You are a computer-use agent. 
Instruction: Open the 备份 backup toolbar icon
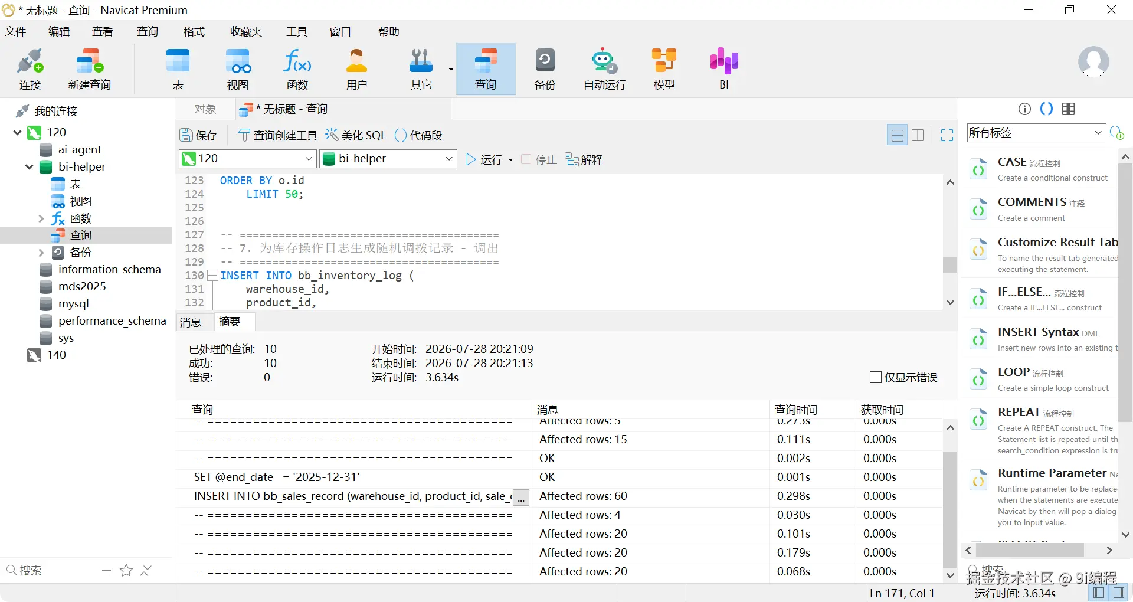(x=545, y=69)
